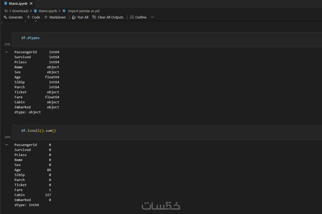Click the cell execution count 15
The height and width of the screenshot is (214, 322).
click(7, 44)
